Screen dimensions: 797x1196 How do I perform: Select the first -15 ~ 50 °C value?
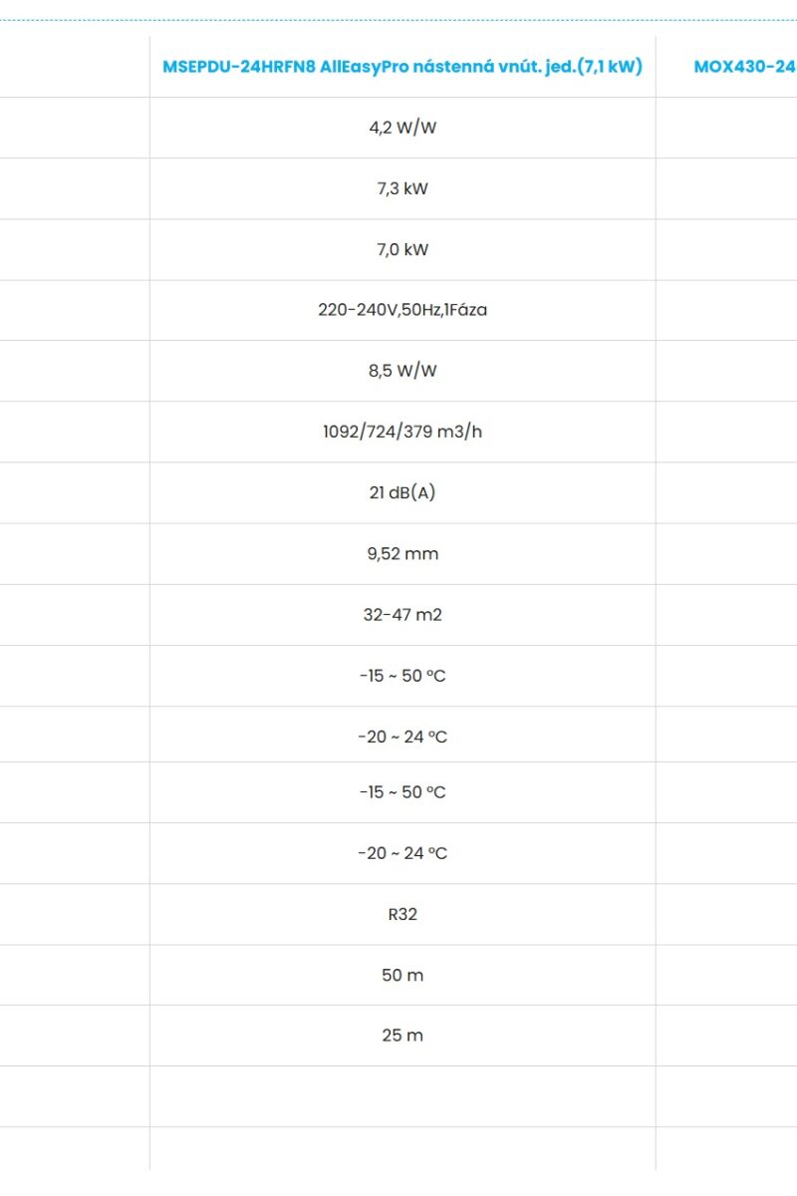(402, 676)
